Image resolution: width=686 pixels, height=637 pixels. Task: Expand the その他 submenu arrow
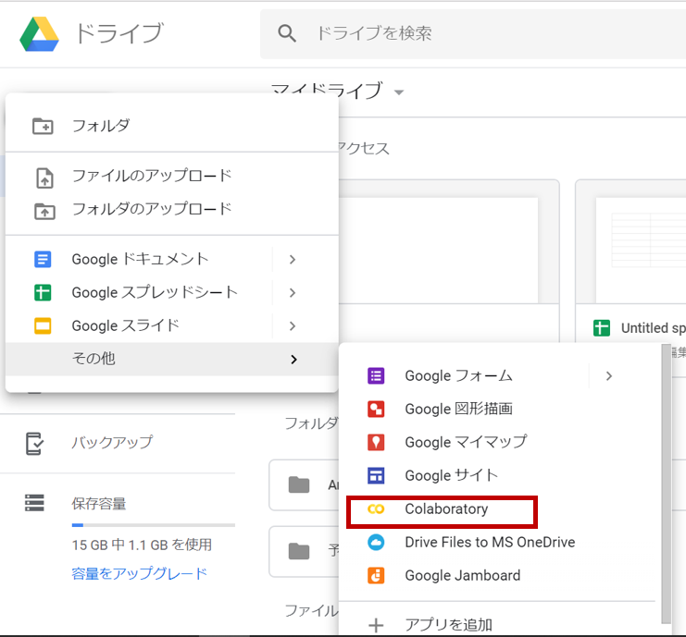click(x=294, y=359)
